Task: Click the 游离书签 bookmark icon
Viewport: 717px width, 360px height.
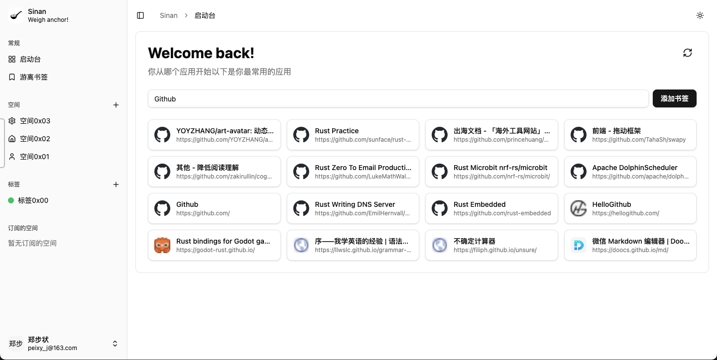Action: [12, 77]
